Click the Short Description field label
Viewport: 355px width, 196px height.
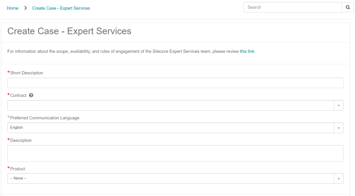27,73
